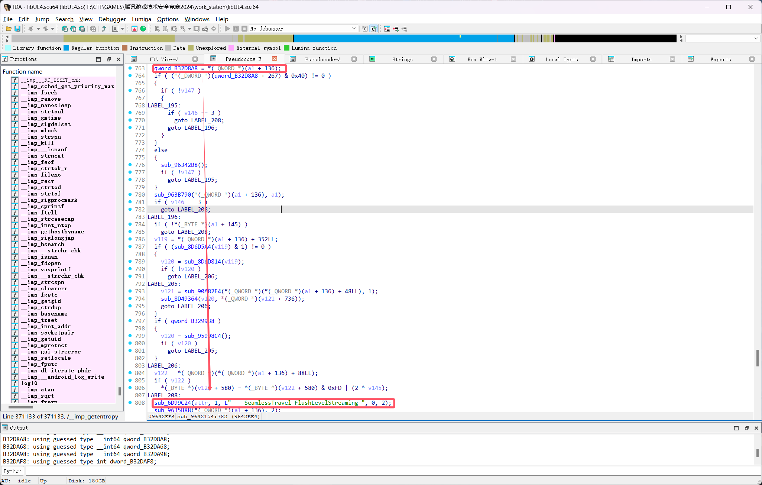Switch to the Pseudocode-A tab
This screenshot has height=485, width=762.
pos(322,59)
